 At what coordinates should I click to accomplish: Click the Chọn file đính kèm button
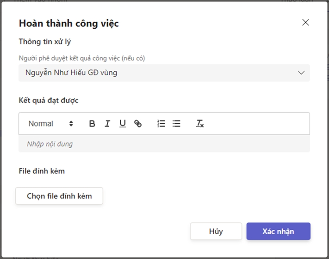[x=59, y=196]
